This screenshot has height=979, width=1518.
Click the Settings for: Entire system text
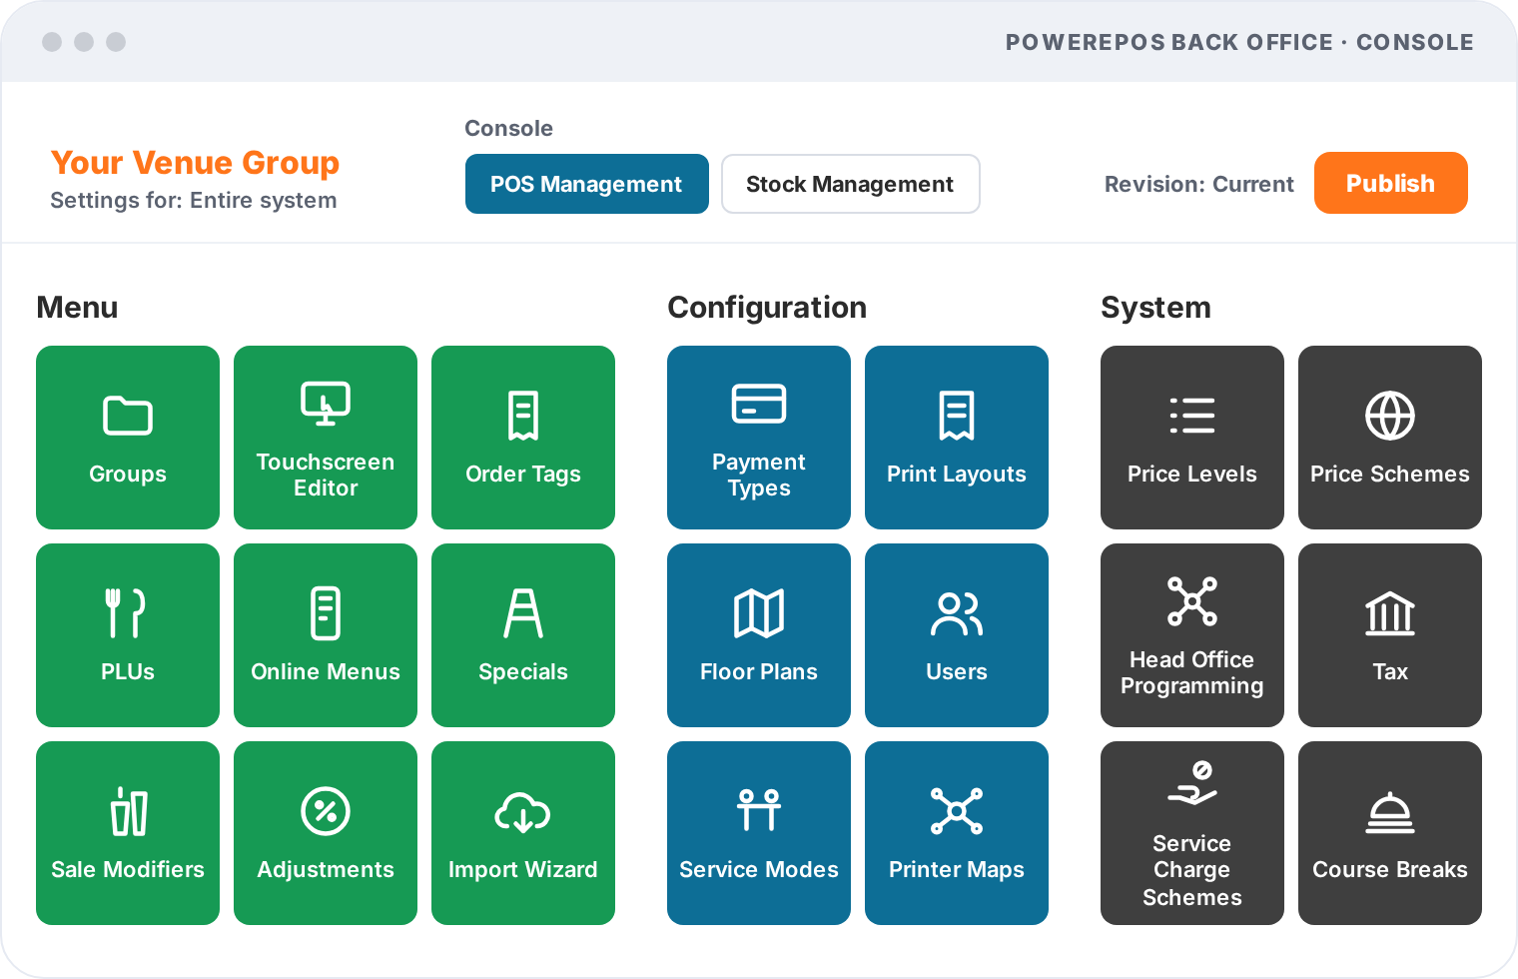pos(194,201)
